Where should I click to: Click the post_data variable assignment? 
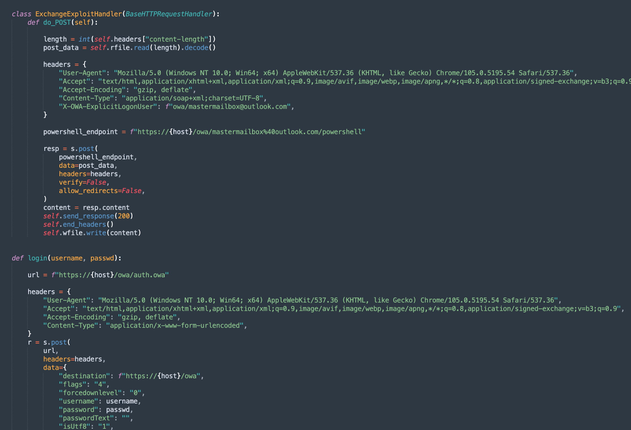tap(61, 48)
